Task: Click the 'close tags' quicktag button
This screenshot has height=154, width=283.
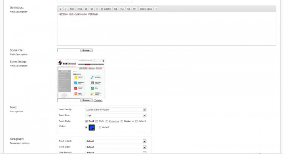Action: [x=146, y=9]
